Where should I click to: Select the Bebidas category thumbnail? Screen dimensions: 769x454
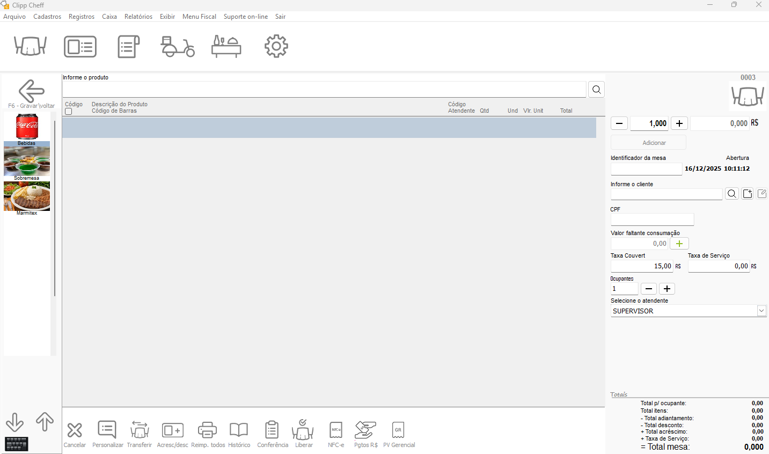27,127
